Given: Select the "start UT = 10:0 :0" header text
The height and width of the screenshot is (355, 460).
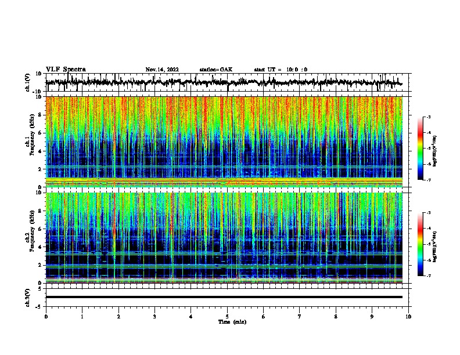Looking at the screenshot, I should (x=281, y=70).
